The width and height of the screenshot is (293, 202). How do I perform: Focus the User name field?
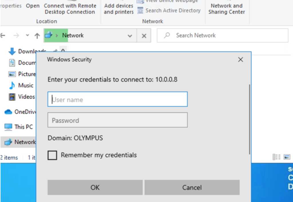(117, 99)
